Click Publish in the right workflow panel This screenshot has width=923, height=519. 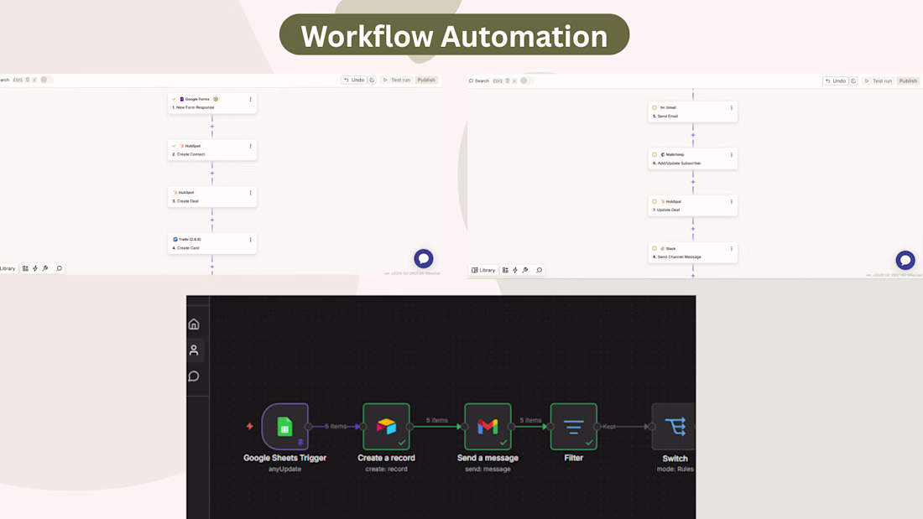[908, 80]
